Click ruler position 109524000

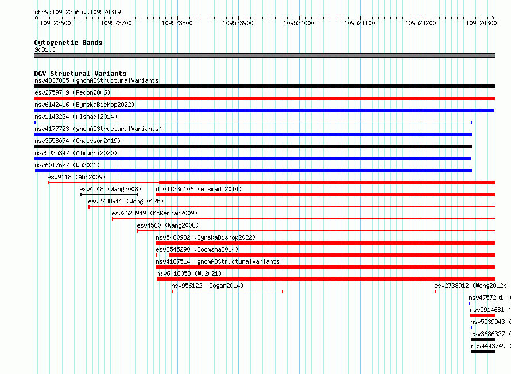[299, 23]
